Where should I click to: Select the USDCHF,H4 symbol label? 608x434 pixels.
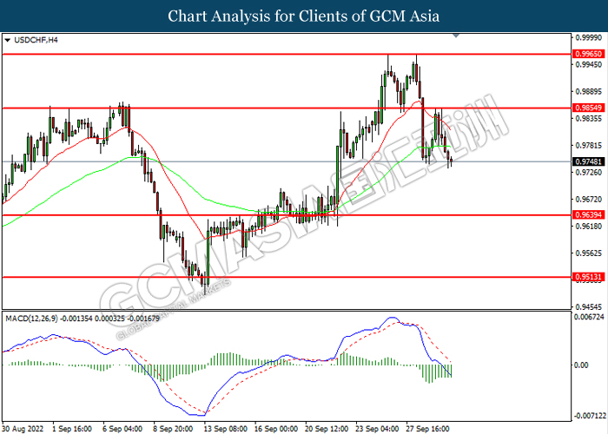[x=36, y=40]
